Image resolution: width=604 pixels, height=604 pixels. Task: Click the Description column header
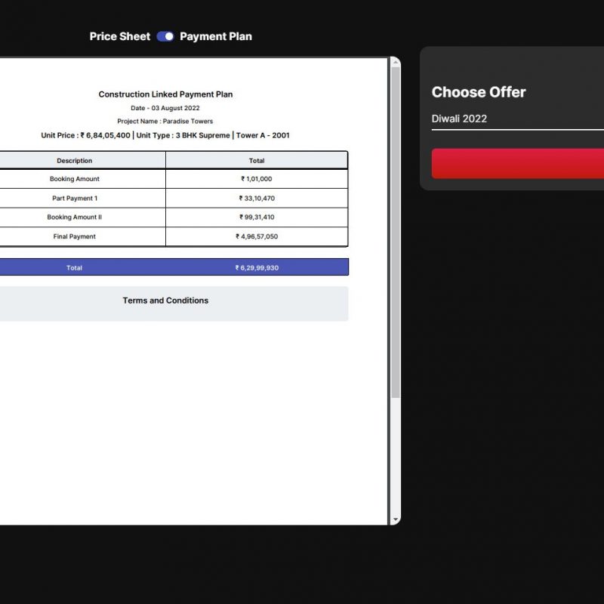click(74, 161)
